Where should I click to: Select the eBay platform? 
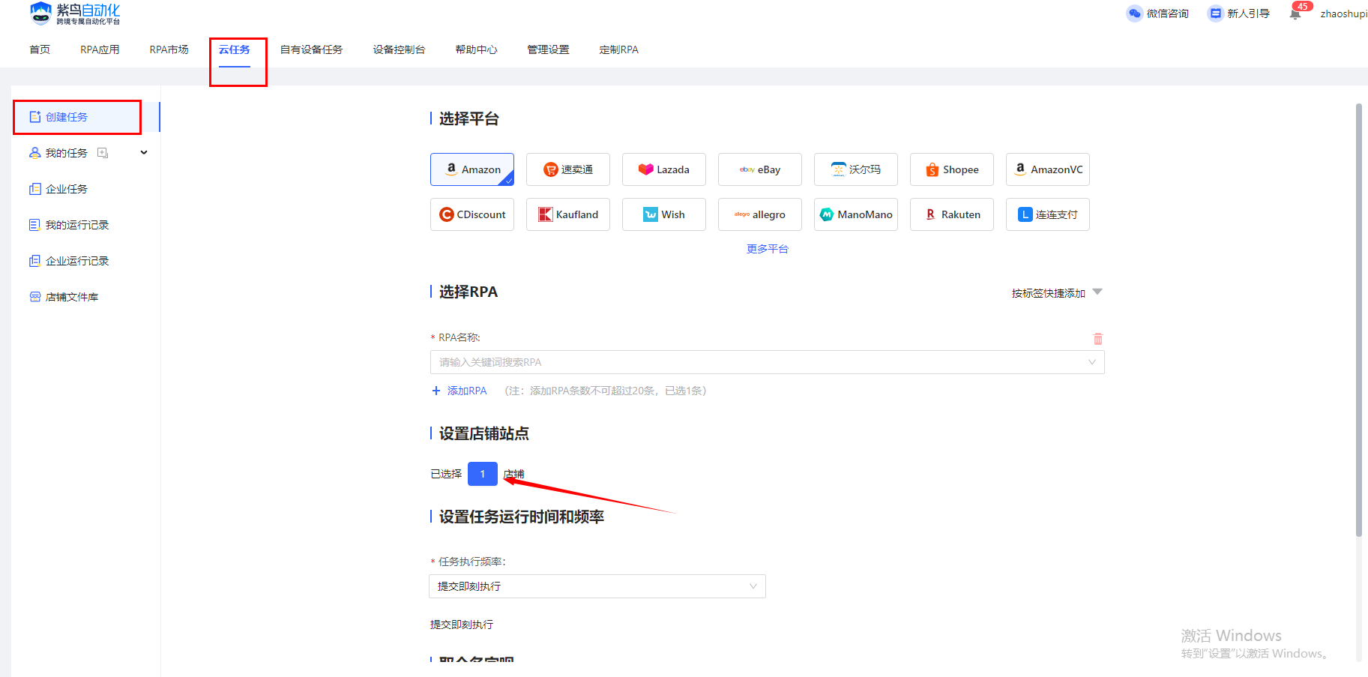(760, 169)
